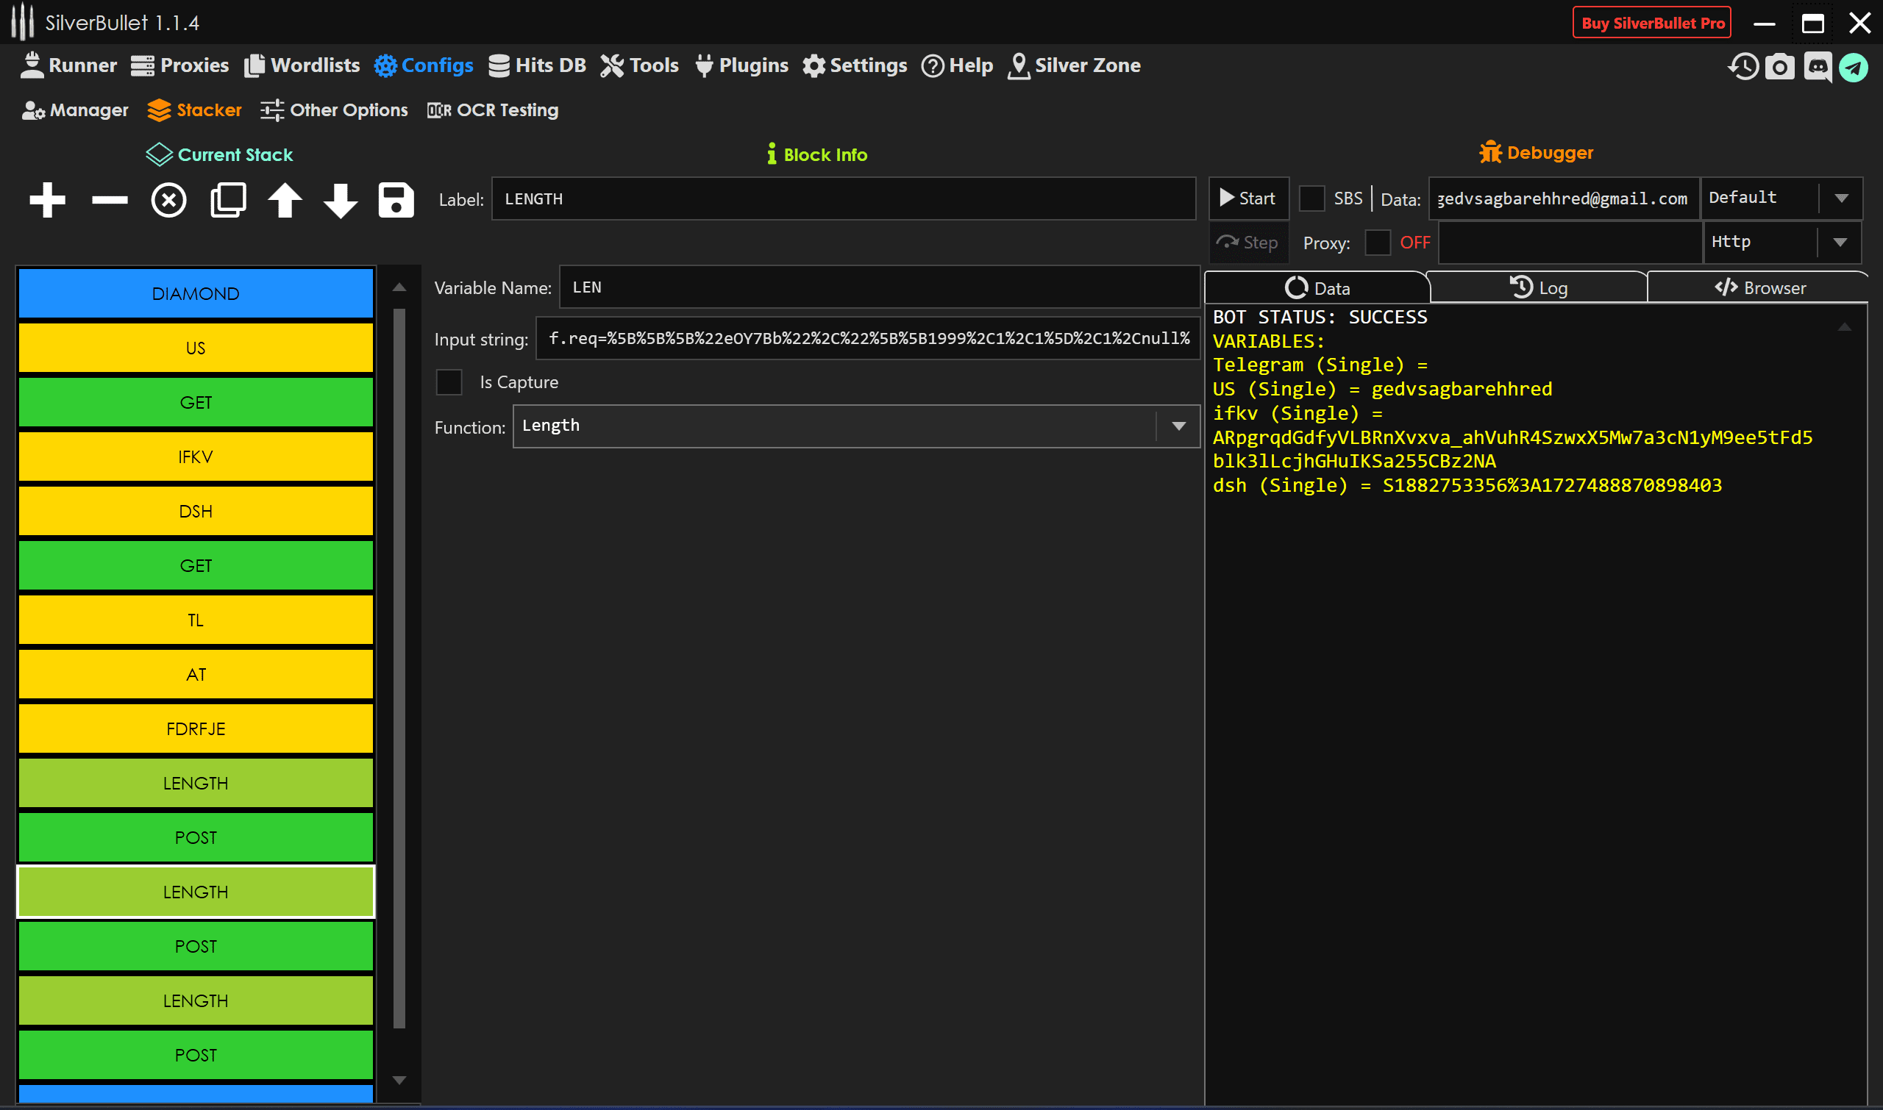Switch to the Log tab
The width and height of the screenshot is (1883, 1110).
[x=1538, y=288]
